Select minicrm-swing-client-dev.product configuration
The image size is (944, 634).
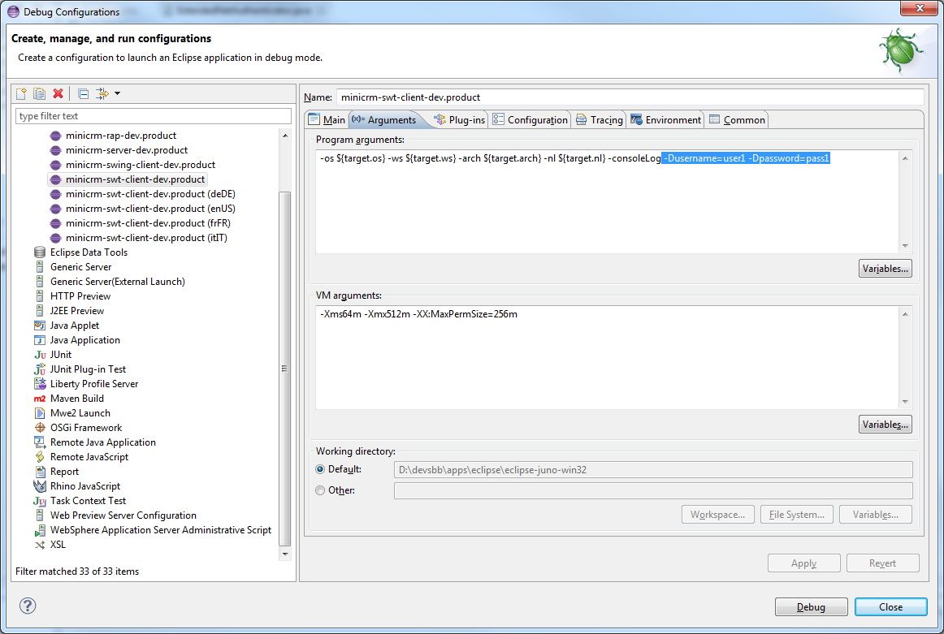tap(141, 164)
